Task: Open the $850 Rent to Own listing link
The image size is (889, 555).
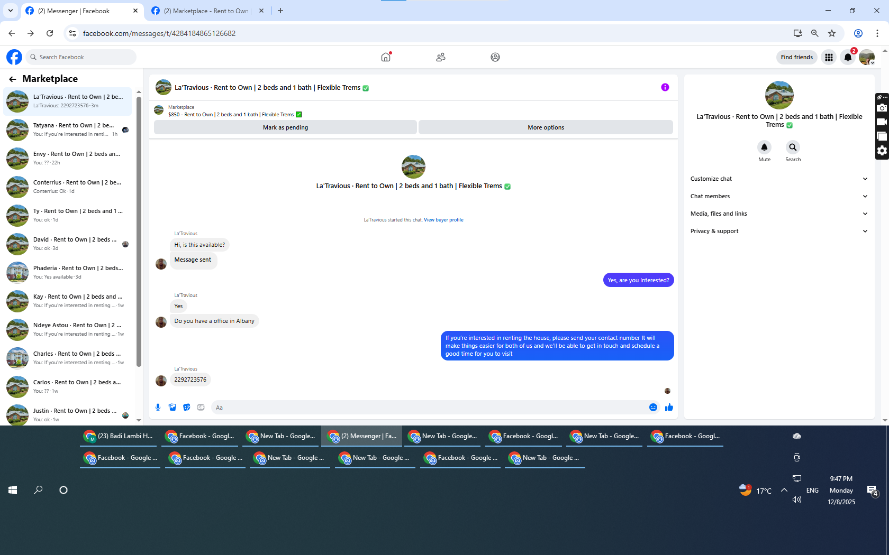Action: 235,115
